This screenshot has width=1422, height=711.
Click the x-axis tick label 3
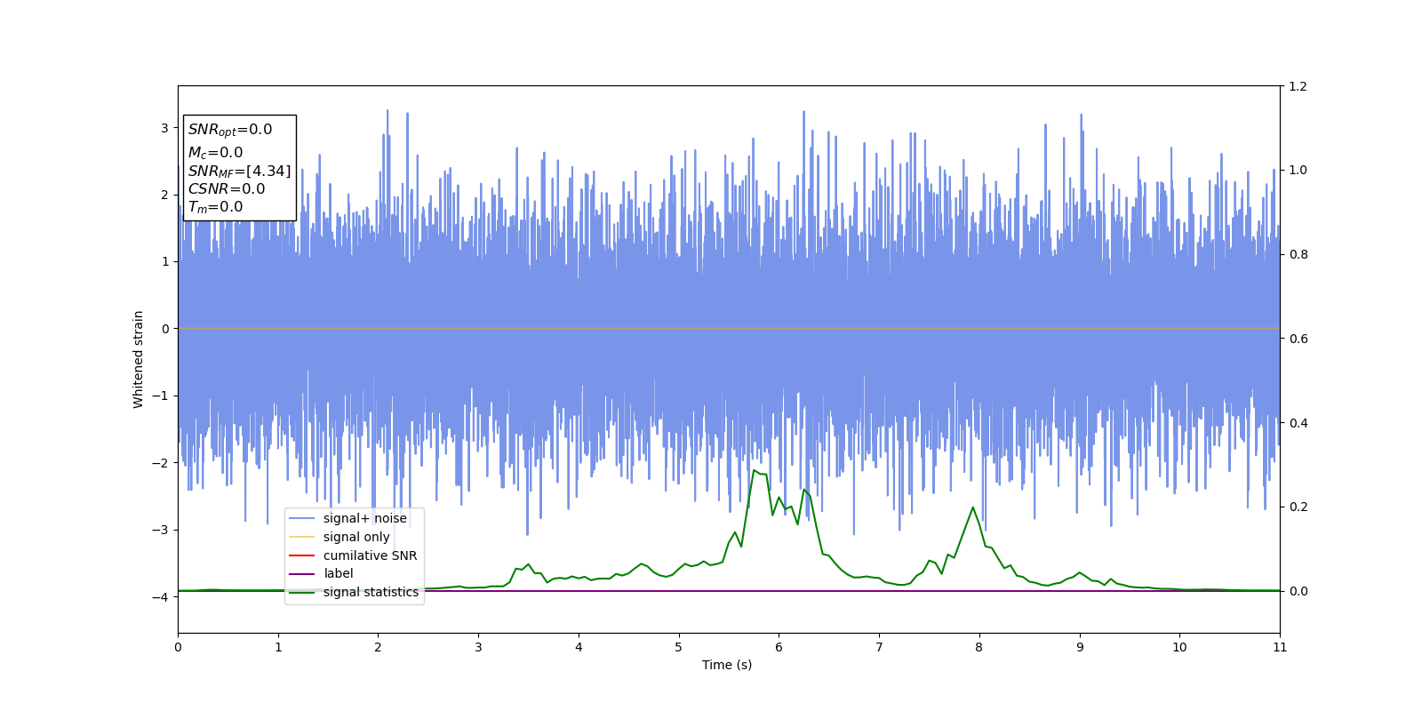click(x=478, y=647)
